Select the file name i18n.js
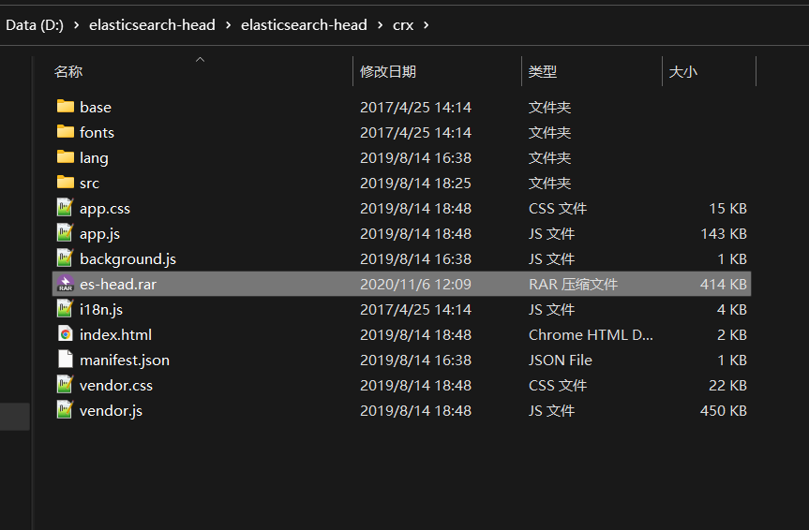The height and width of the screenshot is (530, 809). (x=101, y=309)
